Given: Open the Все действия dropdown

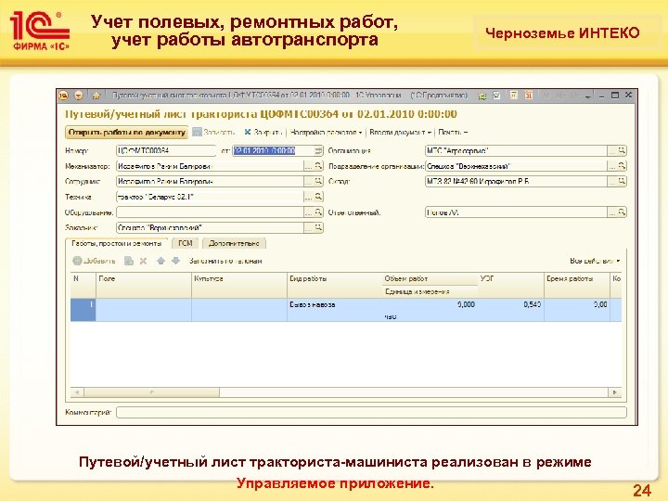Looking at the screenshot, I should (595, 261).
